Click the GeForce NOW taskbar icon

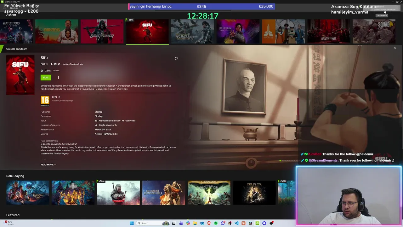[257, 223]
